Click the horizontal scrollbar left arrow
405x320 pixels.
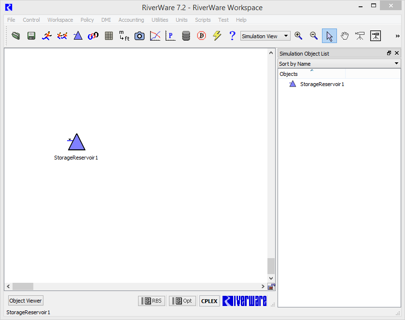(8, 286)
